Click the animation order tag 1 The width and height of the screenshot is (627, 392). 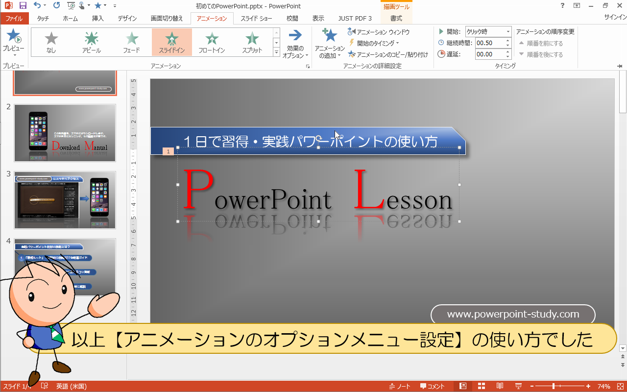(168, 151)
